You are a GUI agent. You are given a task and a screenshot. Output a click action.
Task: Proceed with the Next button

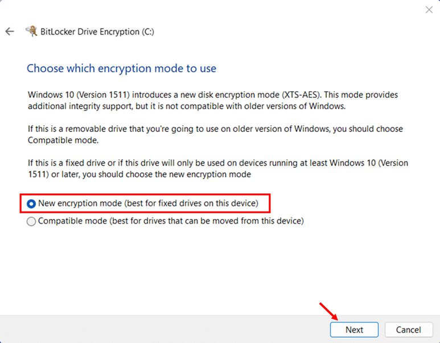point(354,329)
